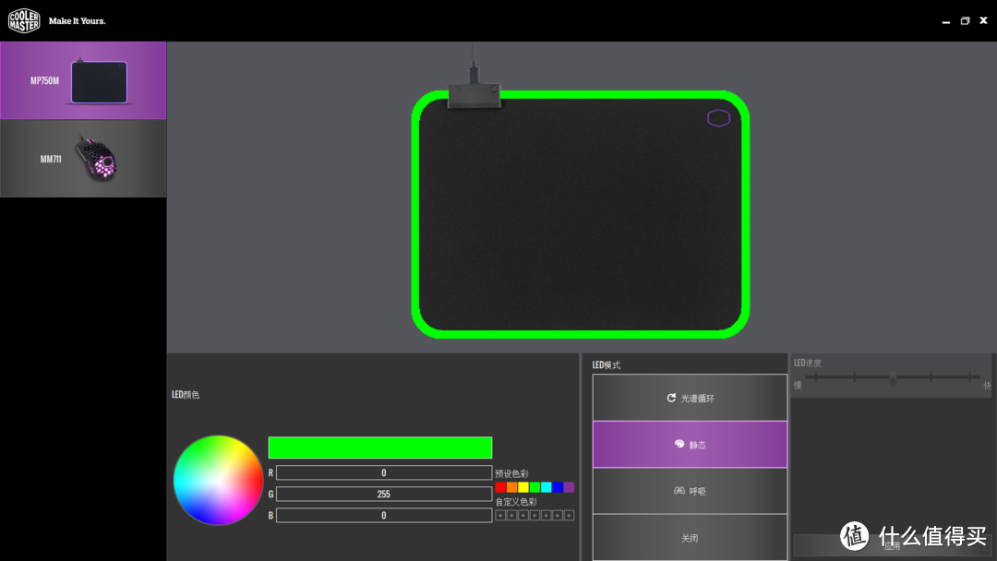Restore down the application window
Screen dimensions: 997x561
(965, 21)
